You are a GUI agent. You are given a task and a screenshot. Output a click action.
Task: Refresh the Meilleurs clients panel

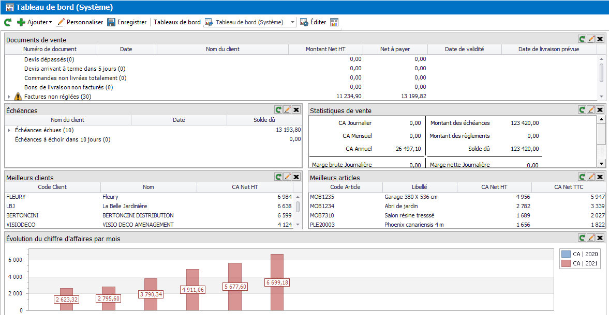(x=278, y=177)
